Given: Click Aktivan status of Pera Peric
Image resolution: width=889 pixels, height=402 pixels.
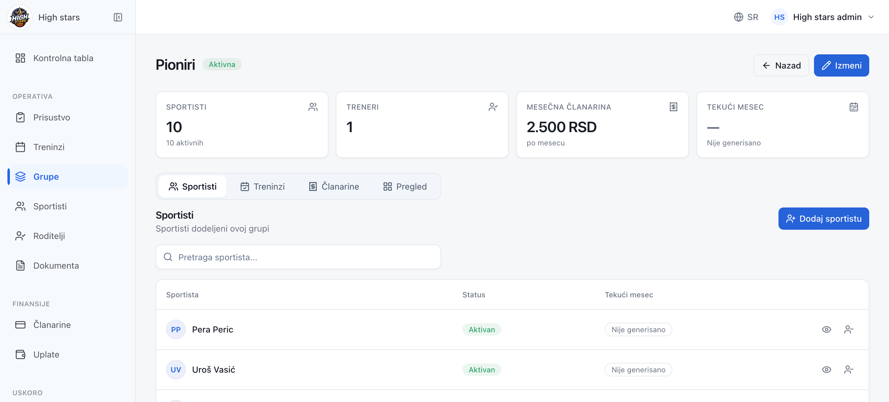Looking at the screenshot, I should coord(482,329).
